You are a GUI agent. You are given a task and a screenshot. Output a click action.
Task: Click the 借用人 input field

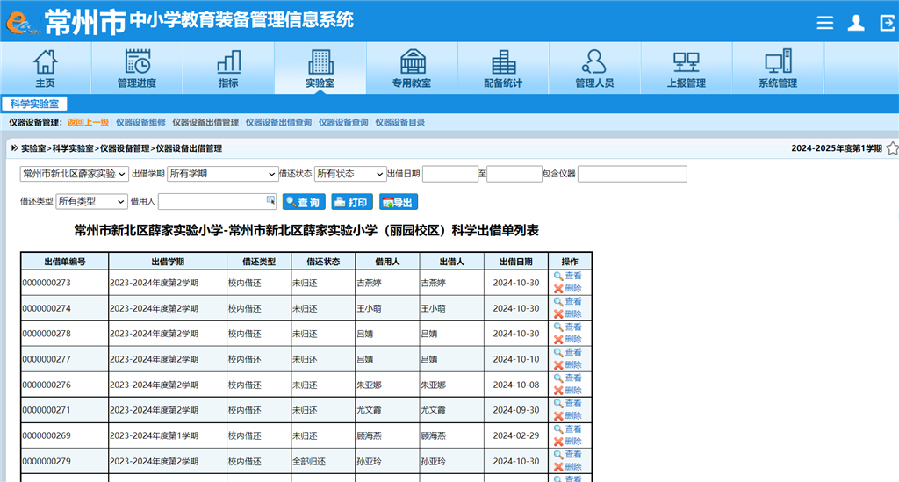(x=218, y=202)
